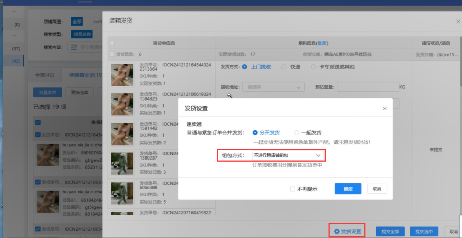Switch to 待装箱发货 tab

coord(85,75)
